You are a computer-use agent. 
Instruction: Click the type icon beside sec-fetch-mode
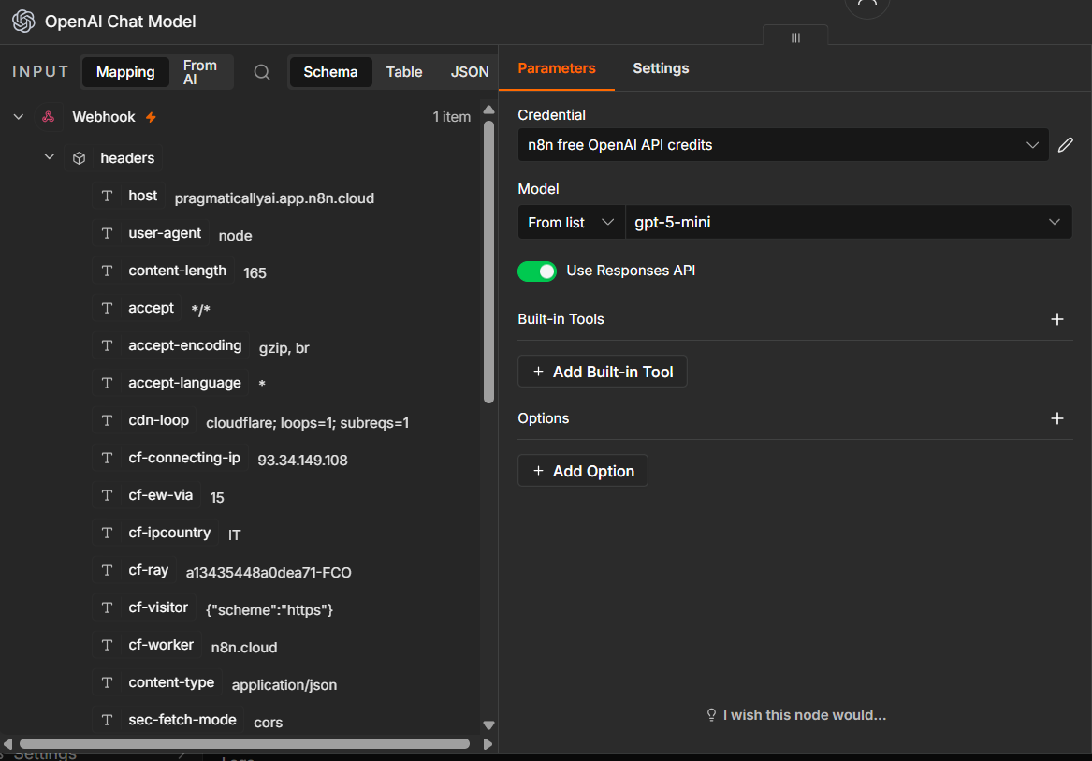[108, 720]
